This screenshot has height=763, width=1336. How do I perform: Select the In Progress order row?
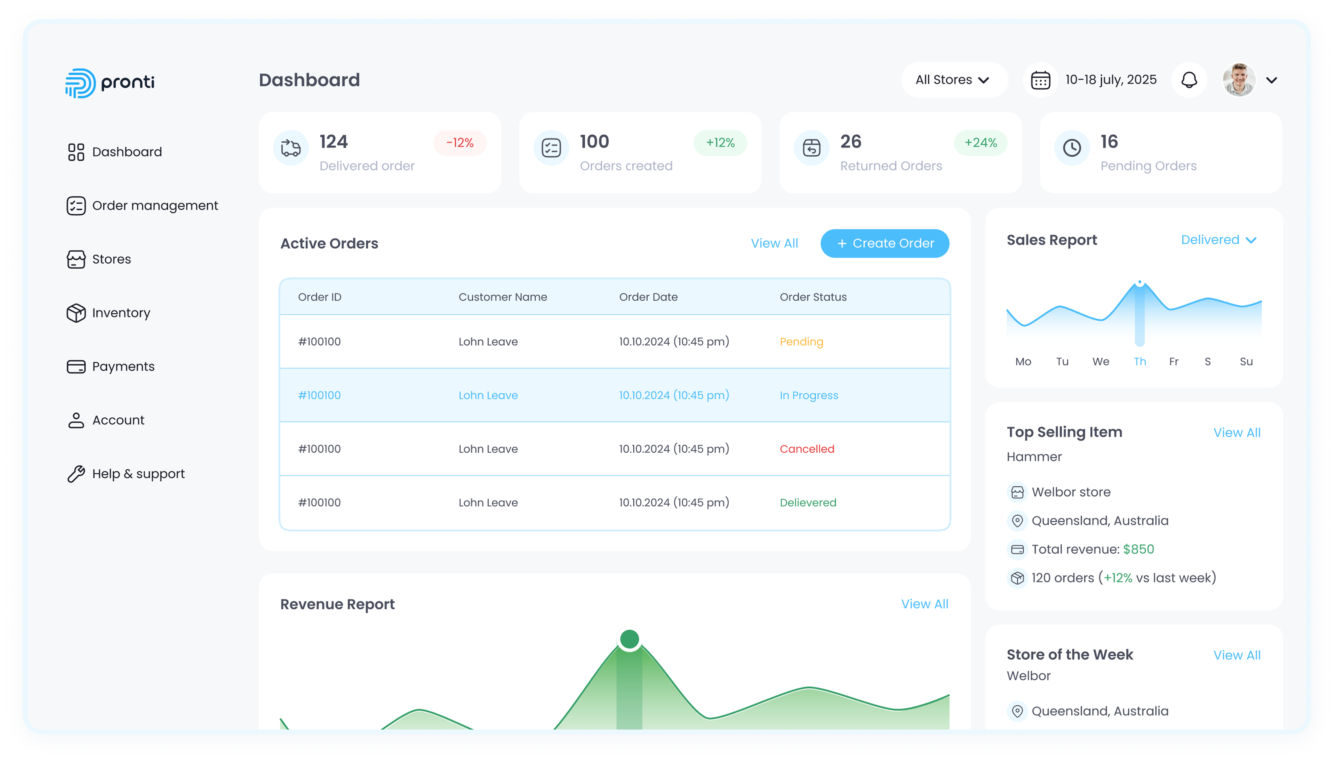pos(614,395)
